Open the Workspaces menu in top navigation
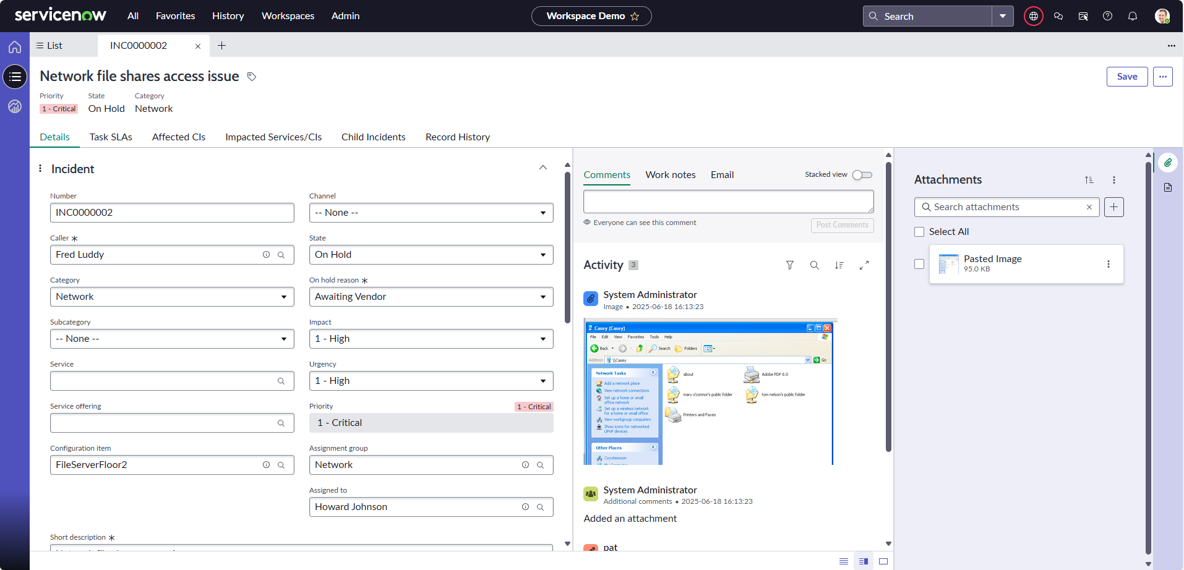 [x=288, y=16]
